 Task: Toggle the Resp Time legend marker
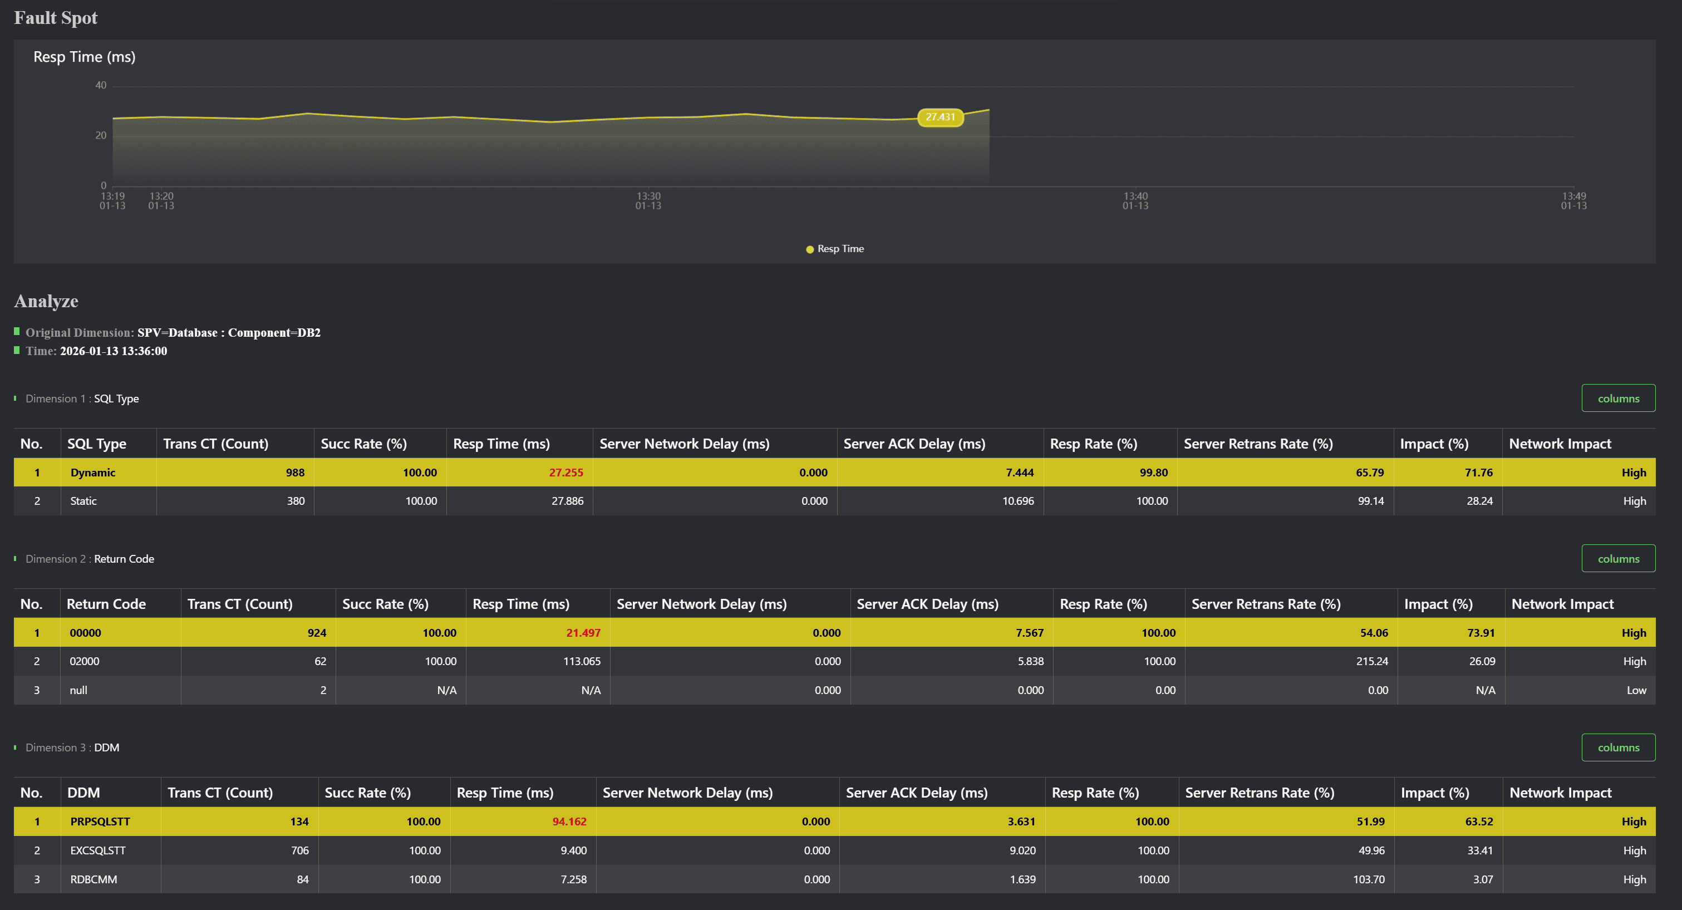coord(810,249)
